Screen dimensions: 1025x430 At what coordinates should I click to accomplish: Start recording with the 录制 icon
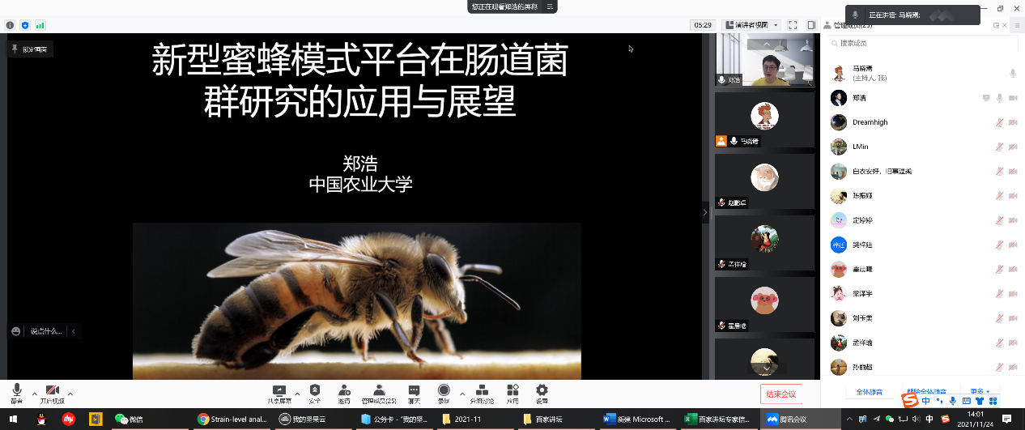[x=444, y=391]
